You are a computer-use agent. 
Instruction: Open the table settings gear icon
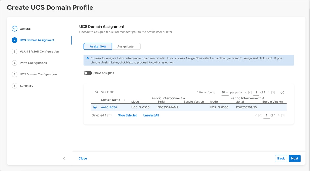pos(282,92)
